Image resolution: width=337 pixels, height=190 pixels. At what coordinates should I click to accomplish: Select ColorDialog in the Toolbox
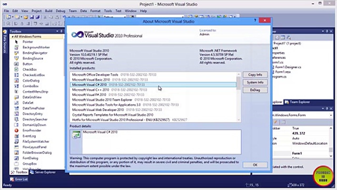click(x=31, y=80)
